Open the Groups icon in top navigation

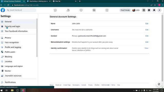pyautogui.click(x=94, y=10)
